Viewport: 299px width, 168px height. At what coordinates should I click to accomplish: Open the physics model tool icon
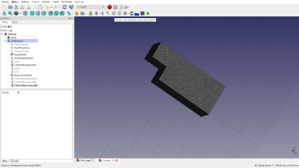coord(96,14)
